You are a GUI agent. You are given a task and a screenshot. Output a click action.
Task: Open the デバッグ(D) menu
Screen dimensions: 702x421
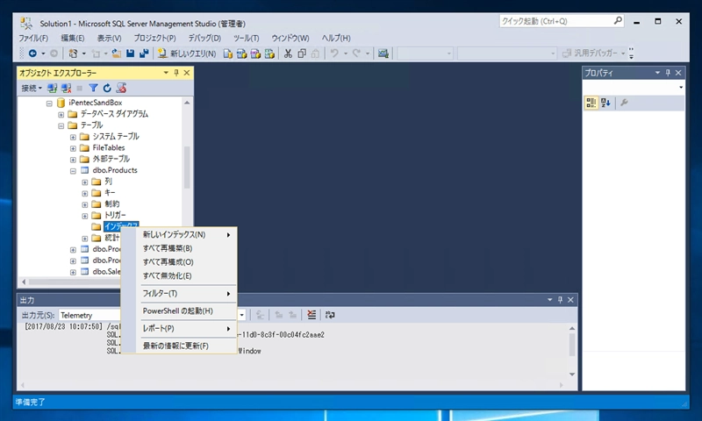point(204,38)
